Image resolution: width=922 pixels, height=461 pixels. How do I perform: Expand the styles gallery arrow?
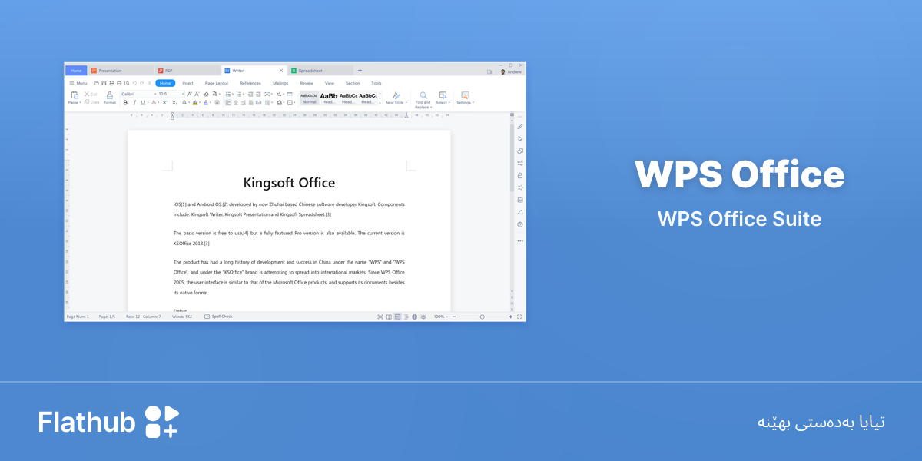tap(380, 102)
